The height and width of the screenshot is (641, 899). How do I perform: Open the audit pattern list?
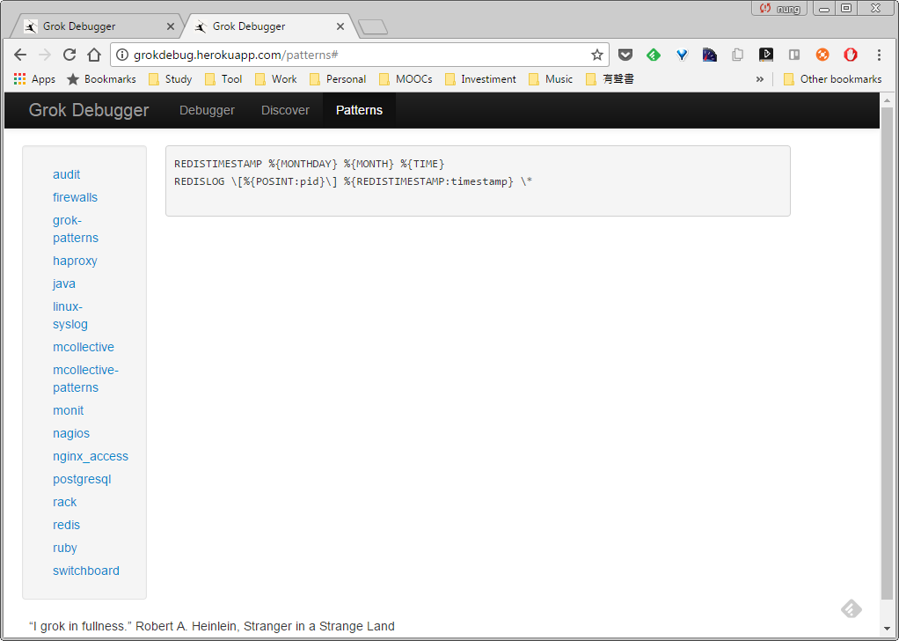point(67,174)
